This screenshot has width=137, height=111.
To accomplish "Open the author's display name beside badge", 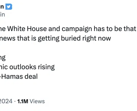I will 2,7.
